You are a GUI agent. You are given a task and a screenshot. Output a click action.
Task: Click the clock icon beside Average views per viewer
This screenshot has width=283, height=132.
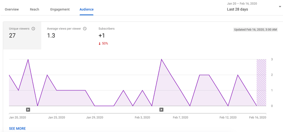pos(85,29)
